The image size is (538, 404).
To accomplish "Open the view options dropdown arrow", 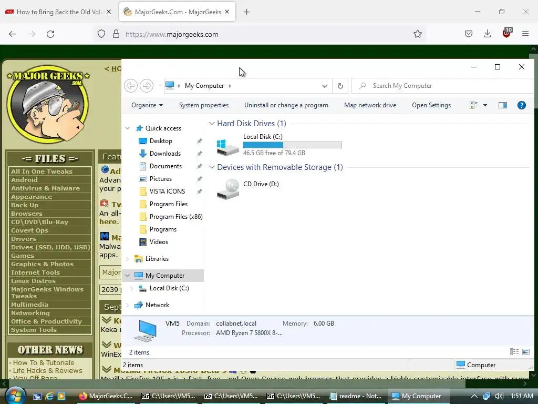I will [485, 105].
